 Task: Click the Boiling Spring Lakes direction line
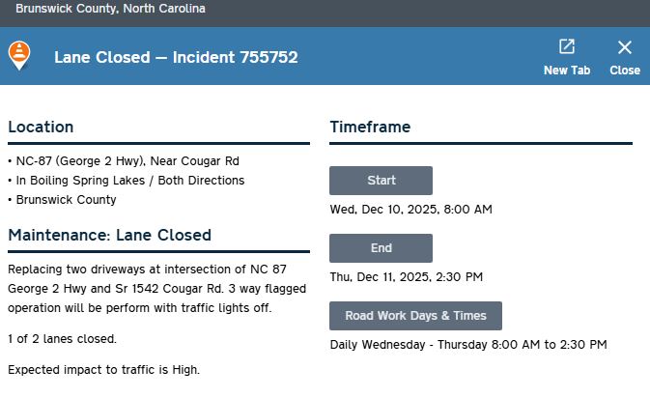tap(128, 181)
